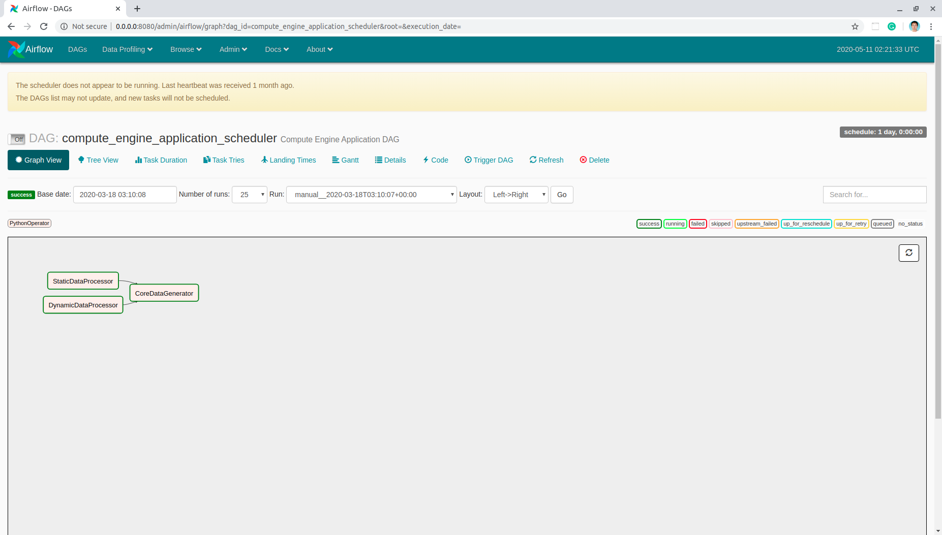
Task: Click the PythonOperator legend tag
Action: (x=29, y=223)
